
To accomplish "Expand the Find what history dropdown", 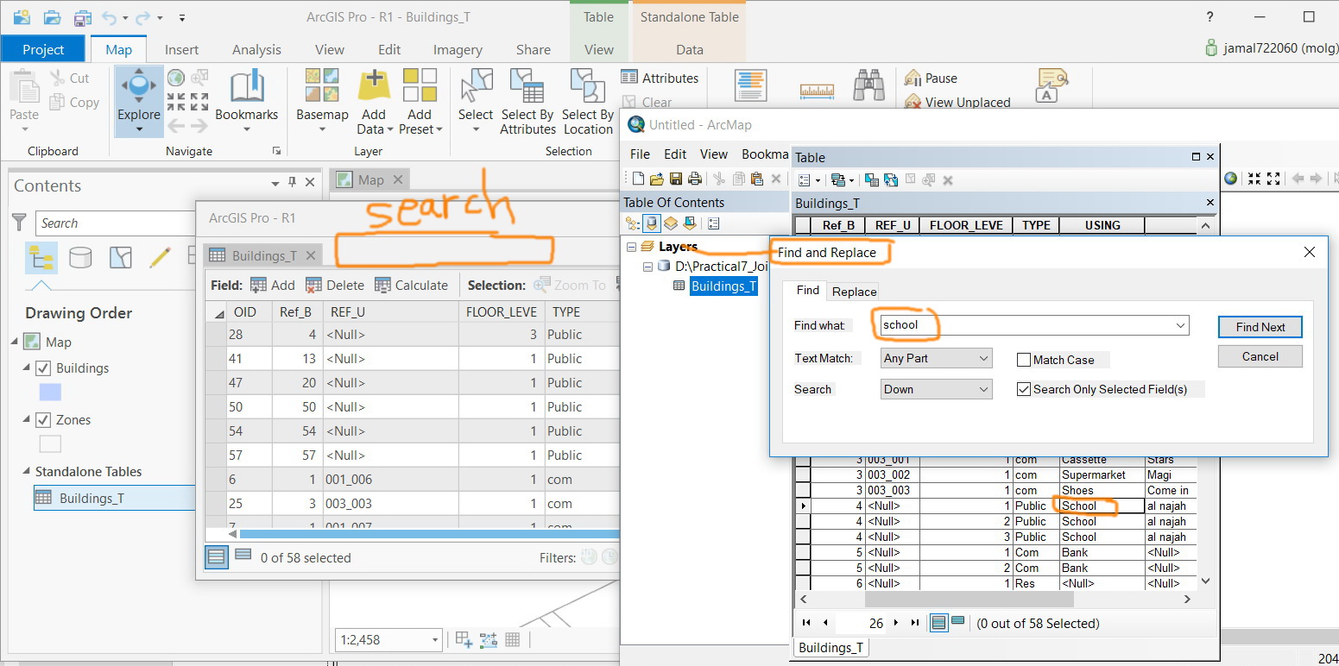I will (1180, 326).
